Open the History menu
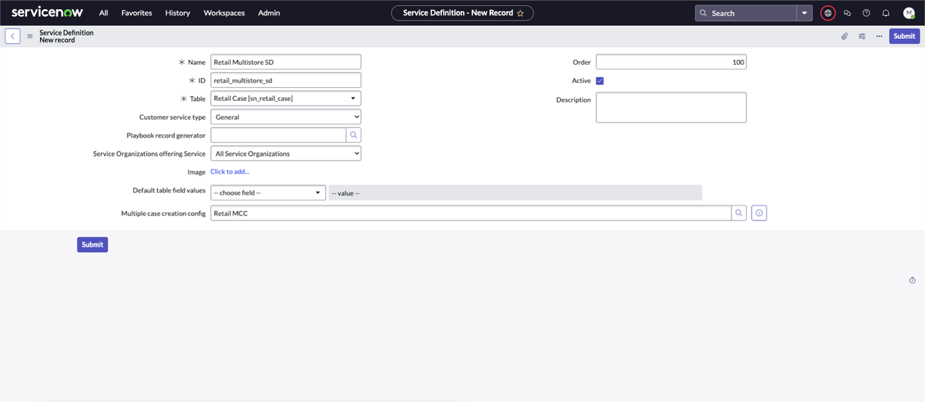 coord(178,13)
